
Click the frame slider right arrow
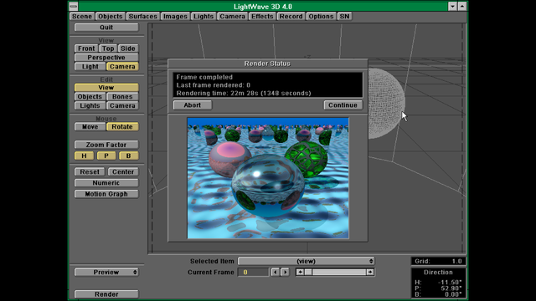pos(370,272)
